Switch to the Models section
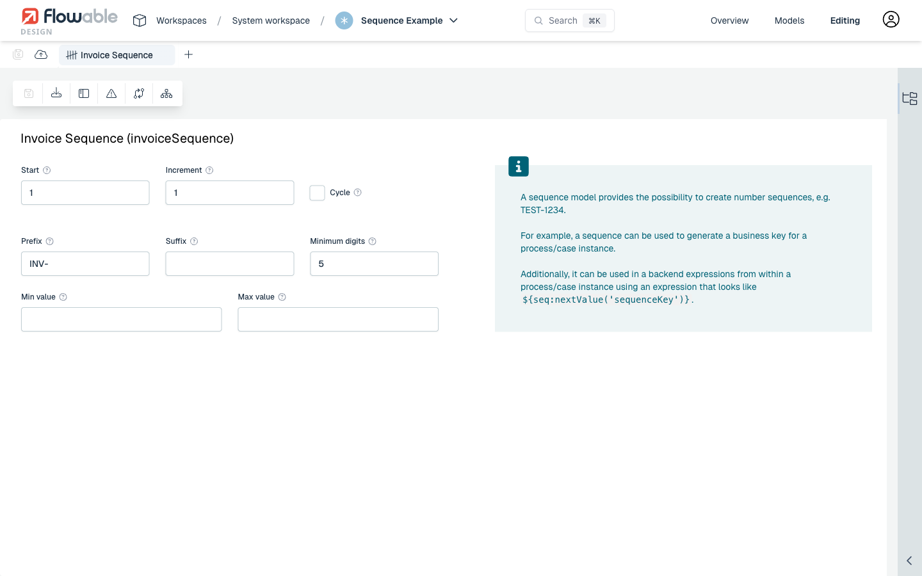Viewport: 922px width, 576px height. click(789, 20)
